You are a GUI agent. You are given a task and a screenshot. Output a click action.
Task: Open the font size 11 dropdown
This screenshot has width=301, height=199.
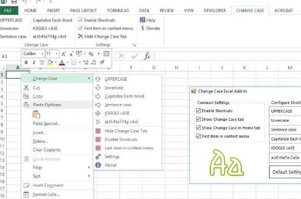tap(57, 54)
